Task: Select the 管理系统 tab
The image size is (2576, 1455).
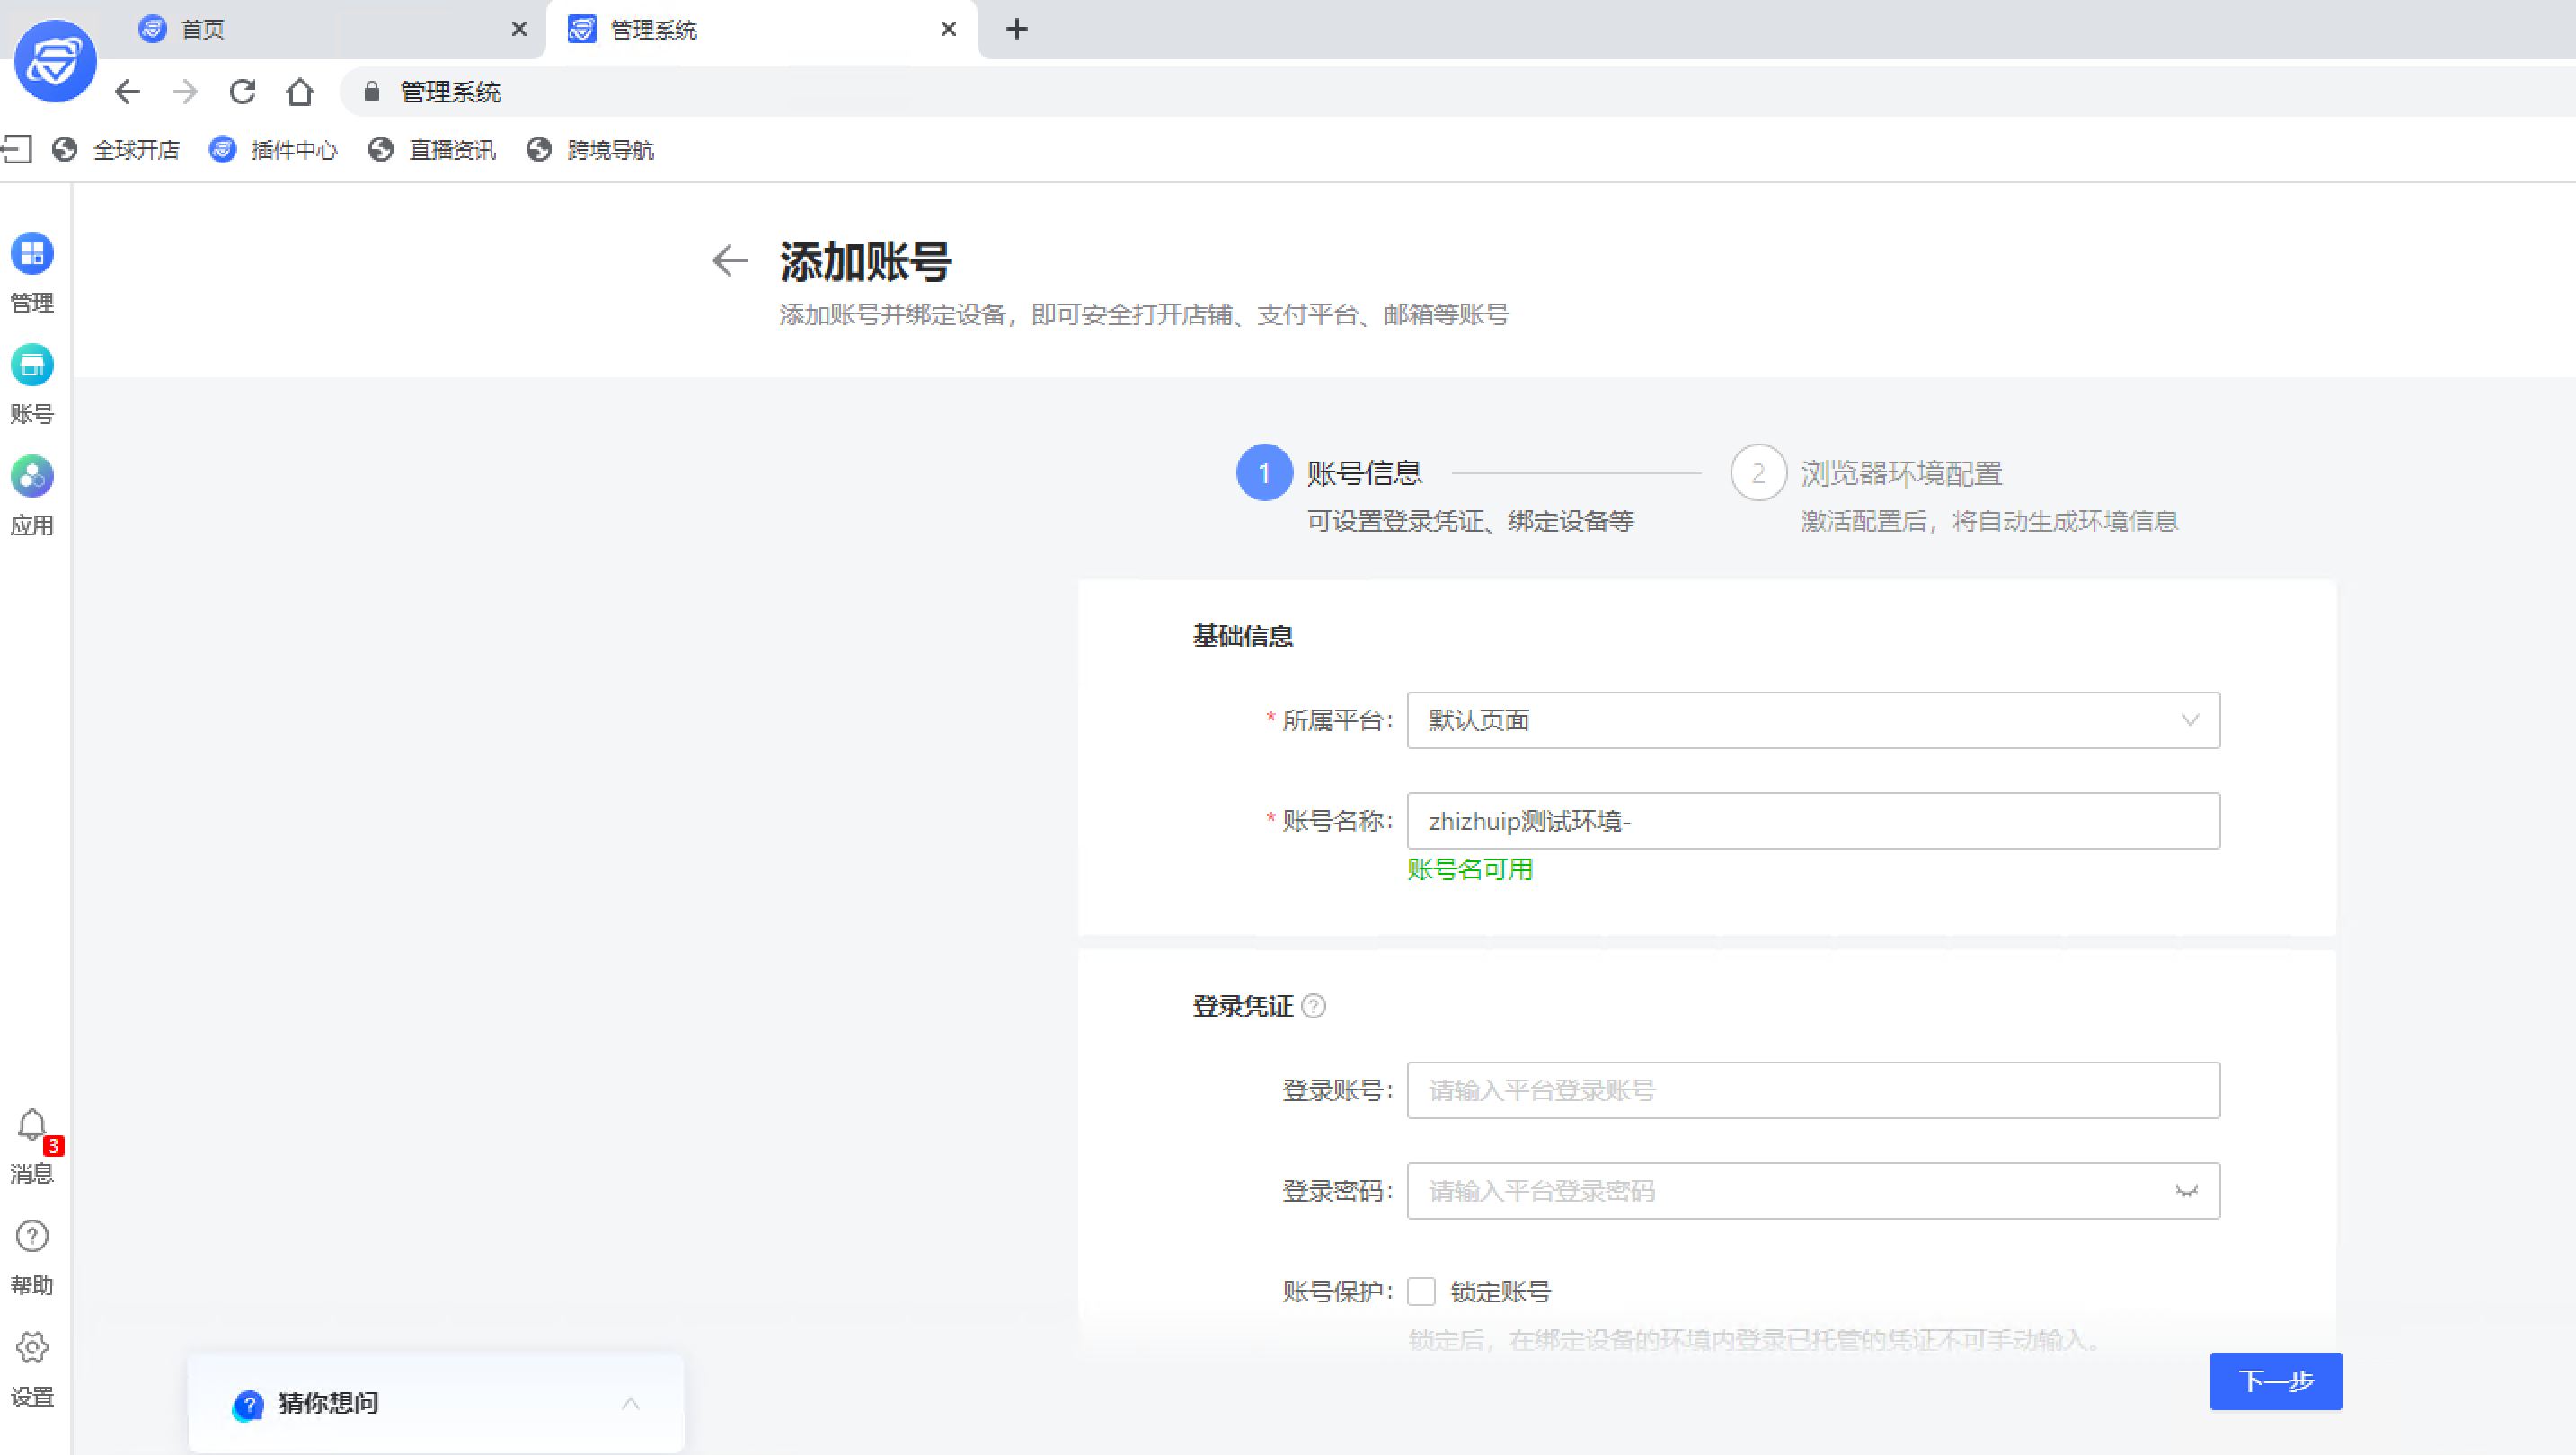Action: pyautogui.click(x=762, y=29)
